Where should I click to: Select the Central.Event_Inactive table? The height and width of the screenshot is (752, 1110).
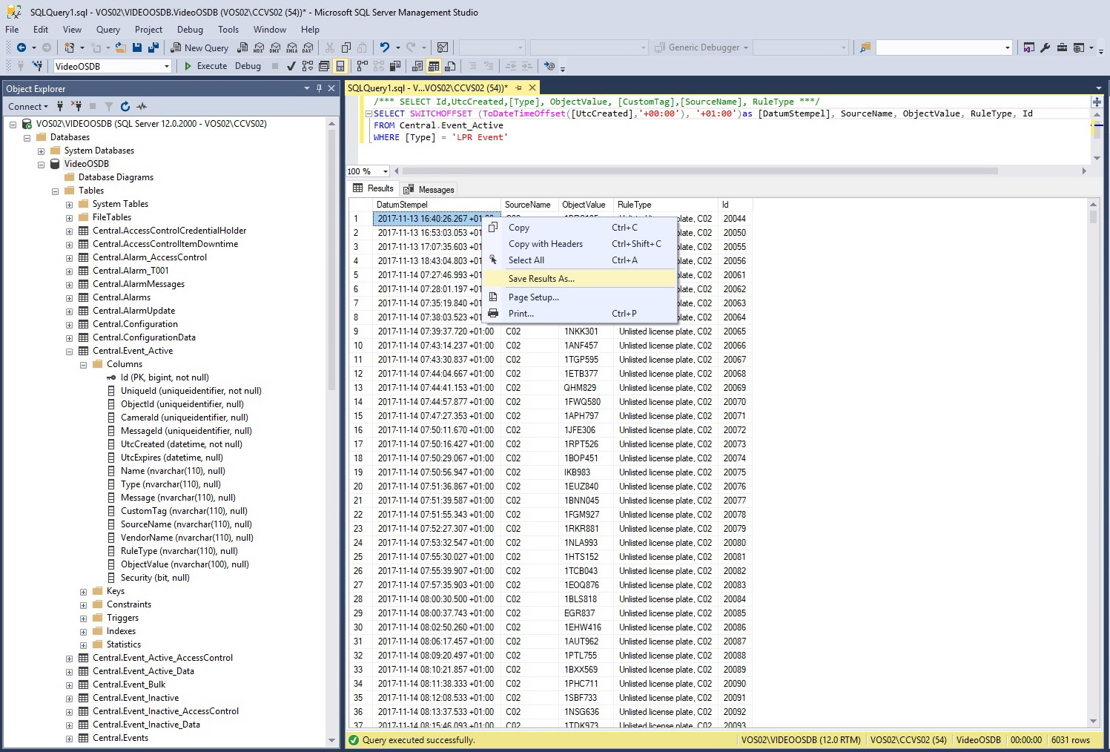[x=136, y=699]
